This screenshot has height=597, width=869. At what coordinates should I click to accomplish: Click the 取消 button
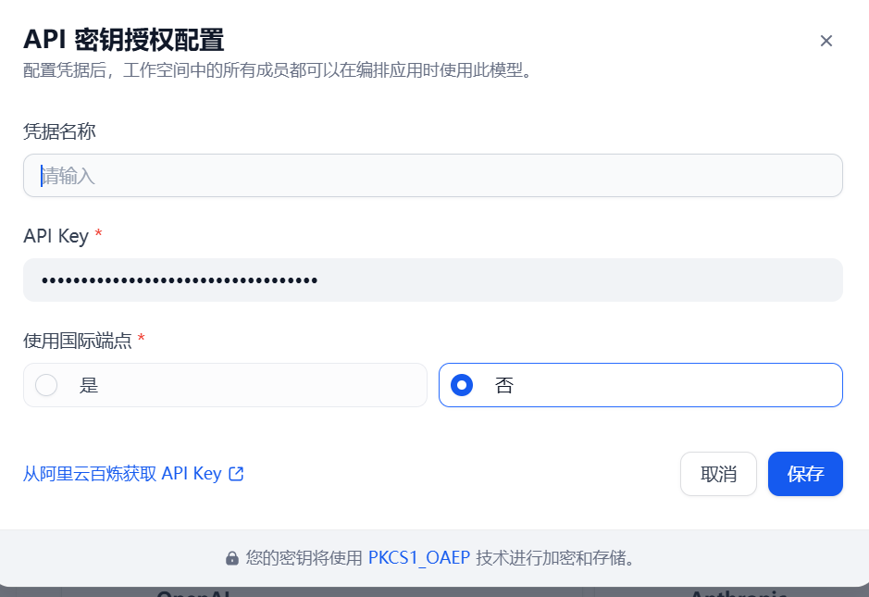pos(718,474)
